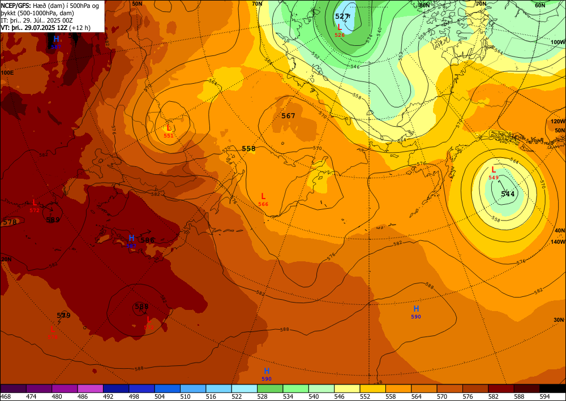Click the bold 544 minimum label
Viewport: 566px width, 401px height.
(x=508, y=194)
